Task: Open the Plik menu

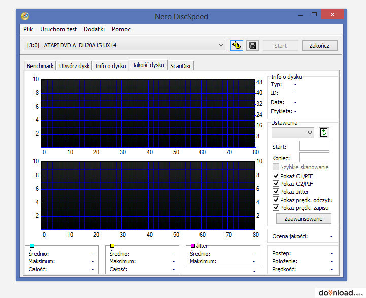Action: coord(28,29)
